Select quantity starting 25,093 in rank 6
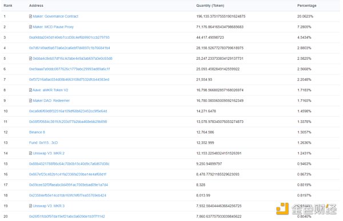The image size is (343, 221). pyautogui.click(x=218, y=69)
